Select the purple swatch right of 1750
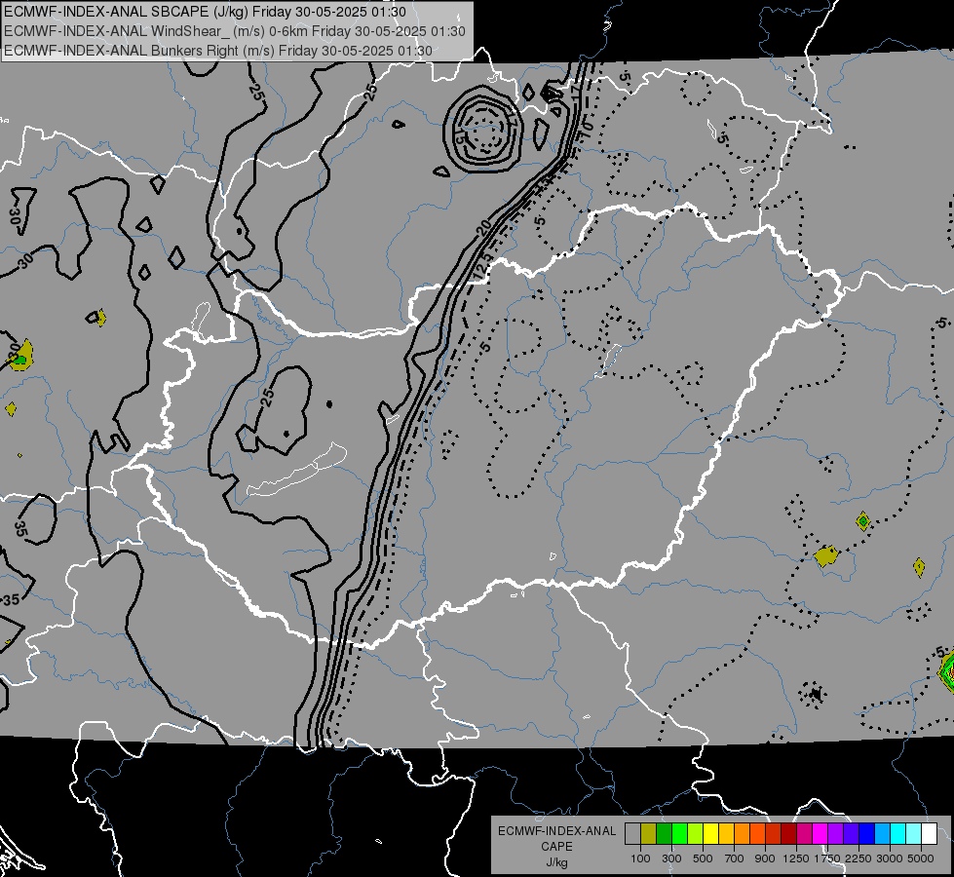 [x=835, y=833]
